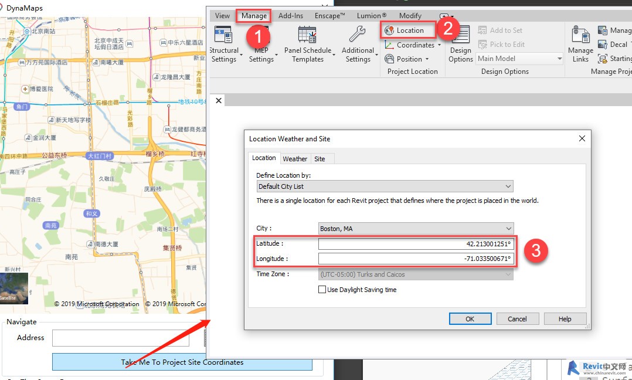Click Cancel in Location dialog
Image resolution: width=632 pixels, height=380 pixels.
(x=517, y=319)
